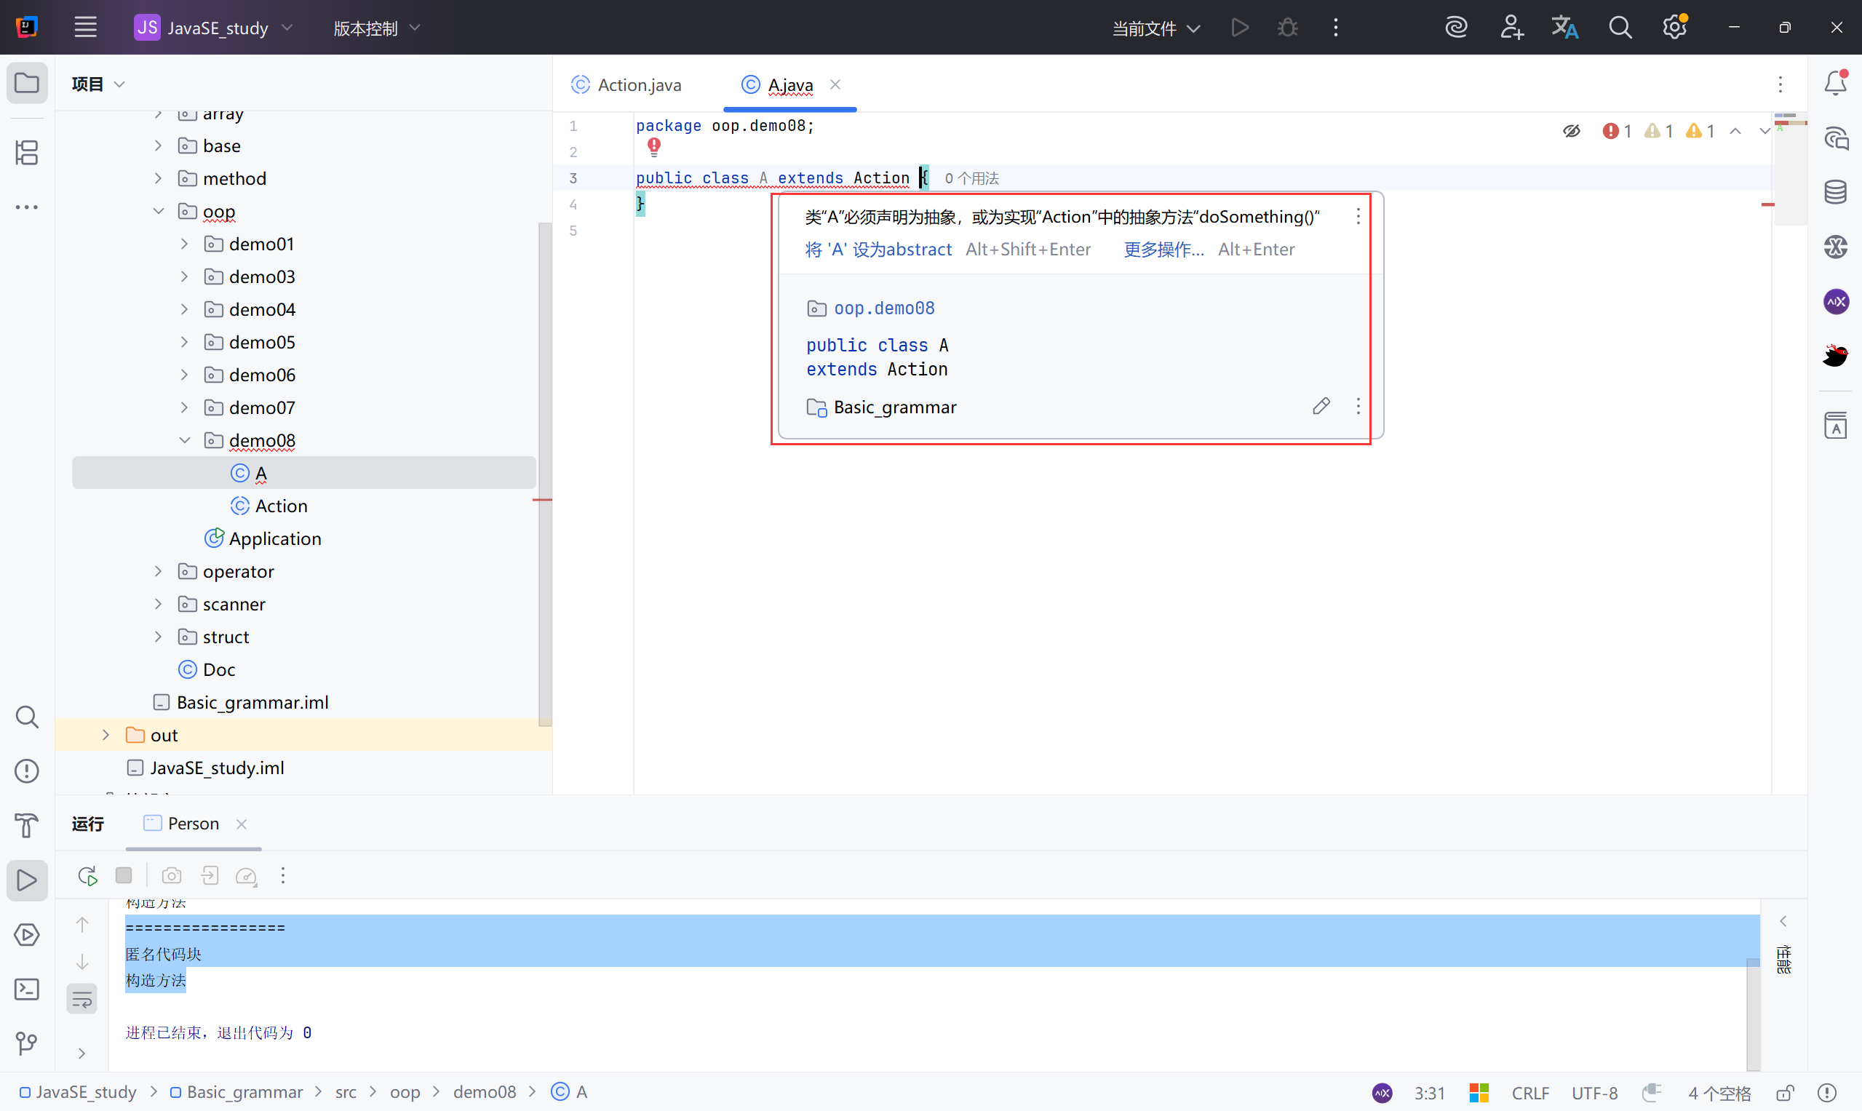Toggle soft-wrap in run console
Viewport: 1862px width, 1111px height.
[x=81, y=999]
